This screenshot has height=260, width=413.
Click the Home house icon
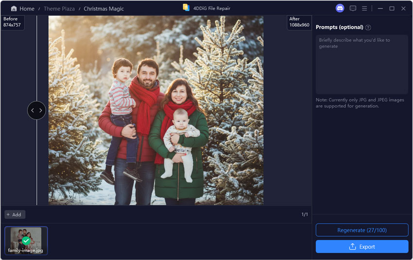(x=14, y=9)
